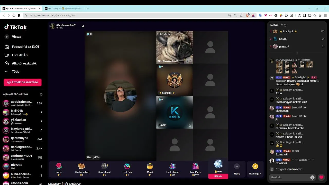The height and width of the screenshot is (185, 329).
Task: Click the zoom magnifier icon
Action: [235, 15]
